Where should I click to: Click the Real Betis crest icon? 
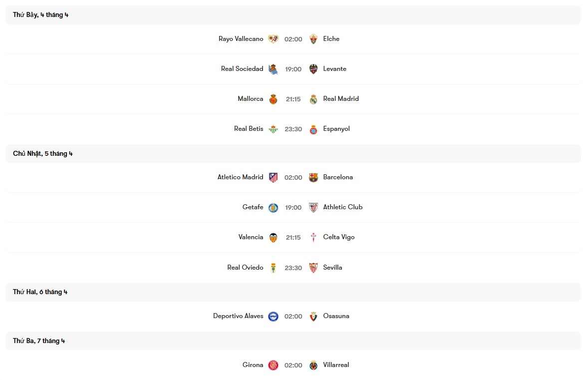pyautogui.click(x=273, y=128)
